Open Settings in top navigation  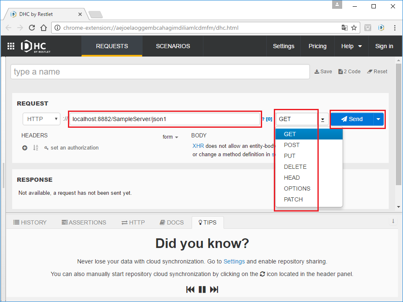pyautogui.click(x=283, y=46)
